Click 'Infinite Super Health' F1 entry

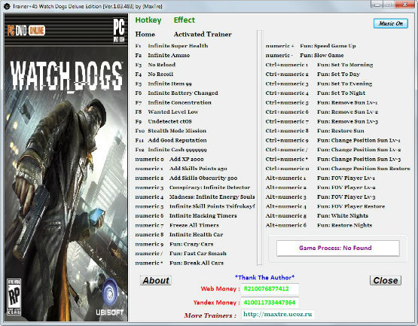pyautogui.click(x=178, y=46)
